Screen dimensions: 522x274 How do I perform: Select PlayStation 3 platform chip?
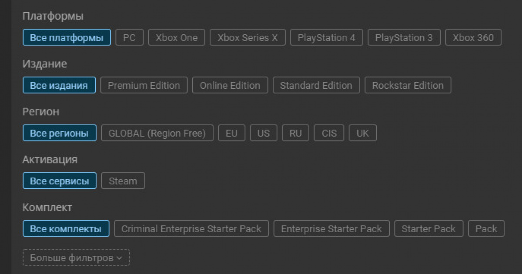click(x=404, y=37)
